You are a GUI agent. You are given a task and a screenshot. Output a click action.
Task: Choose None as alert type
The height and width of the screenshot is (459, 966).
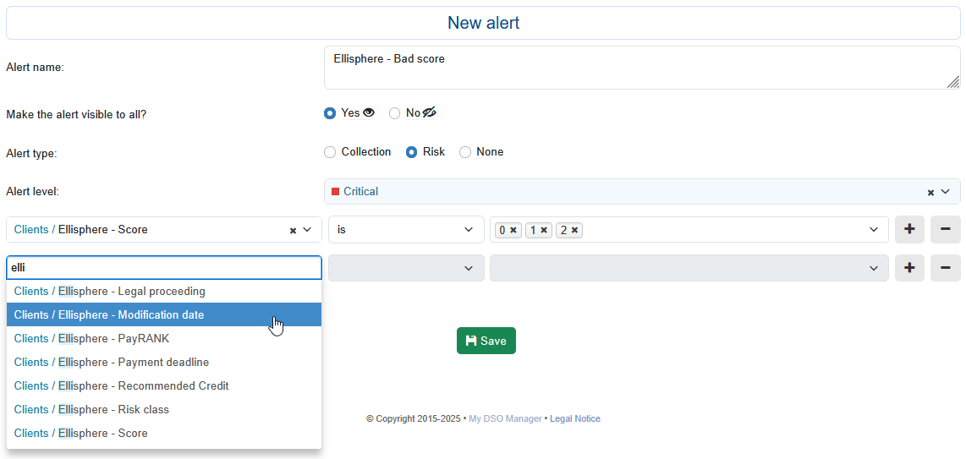(465, 152)
